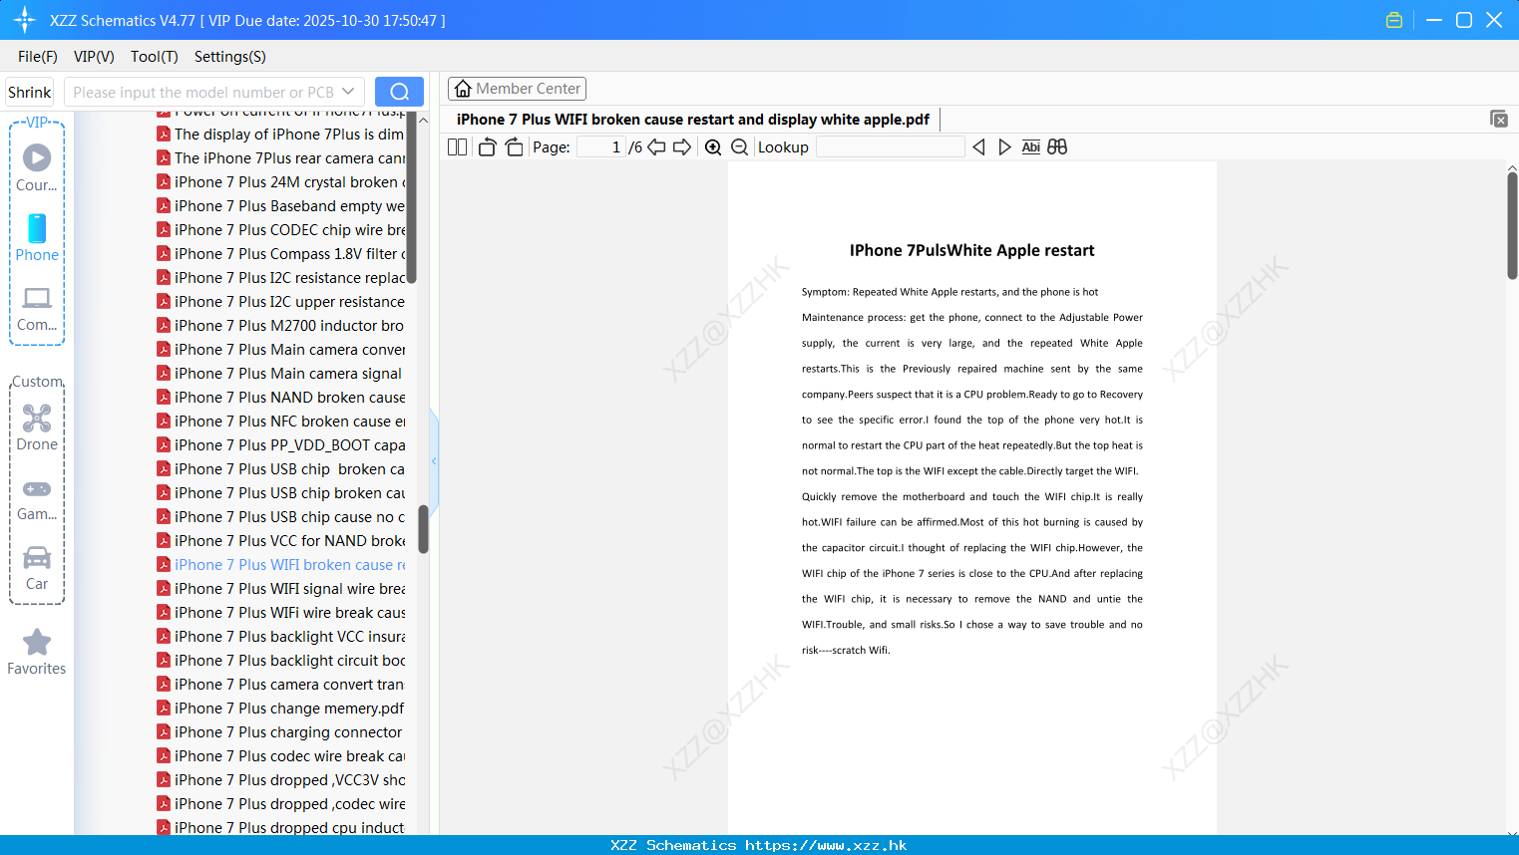
Task: Click the Page number field
Action: 600,147
